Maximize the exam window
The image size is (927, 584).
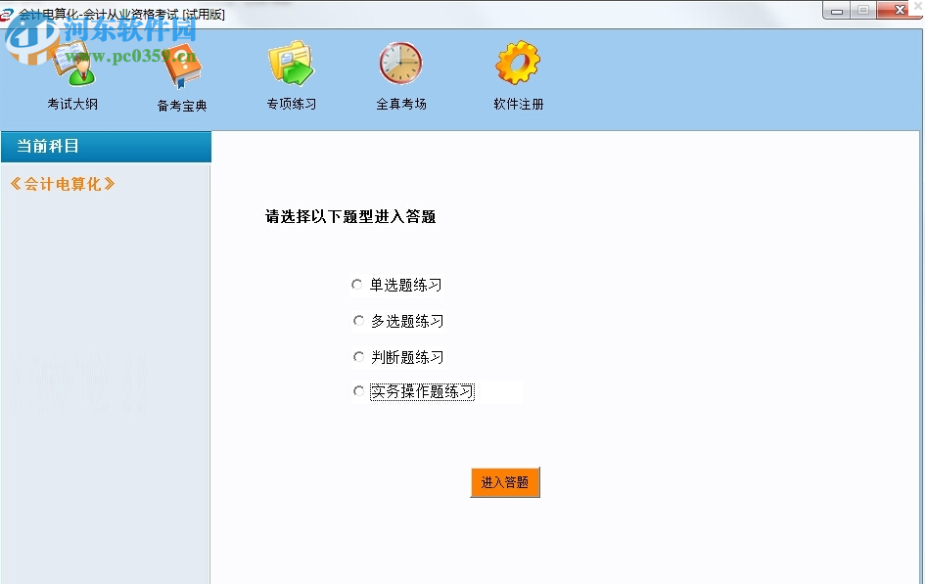click(x=863, y=11)
